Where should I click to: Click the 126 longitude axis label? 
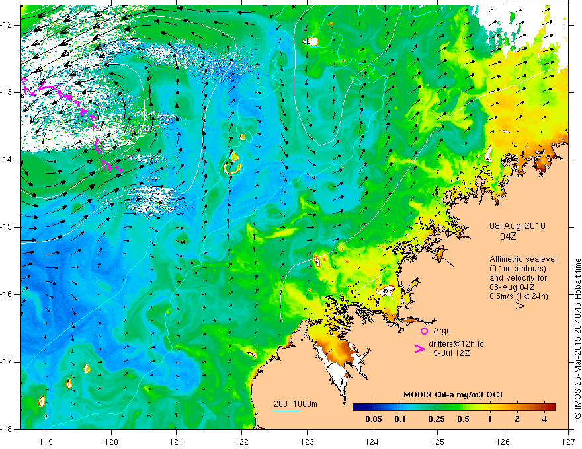click(503, 442)
